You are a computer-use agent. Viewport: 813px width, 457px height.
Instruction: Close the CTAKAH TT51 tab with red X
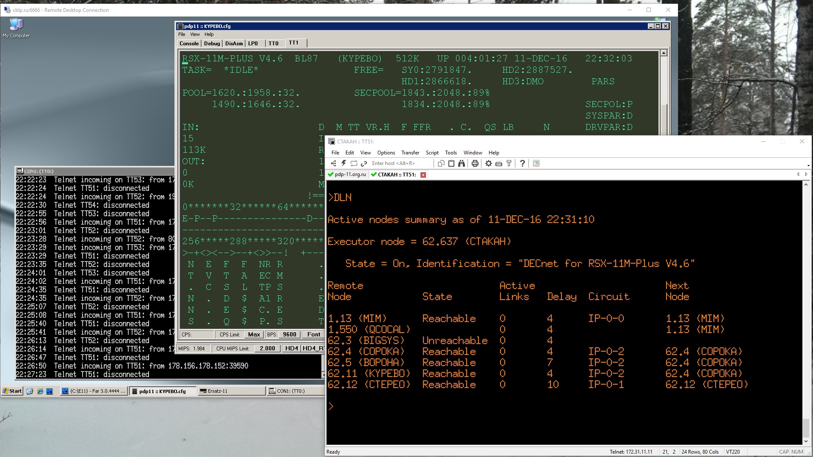(x=423, y=175)
